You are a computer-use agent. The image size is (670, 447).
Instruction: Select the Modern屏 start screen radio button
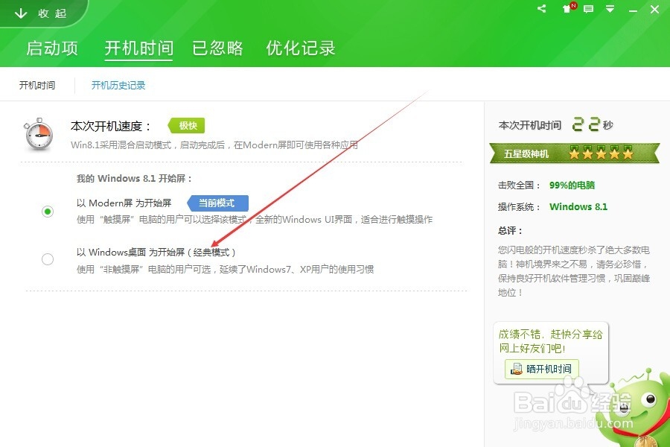[x=48, y=212]
